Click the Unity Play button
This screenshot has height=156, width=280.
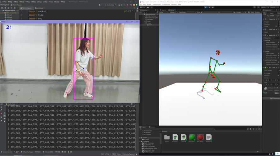point(206,7)
